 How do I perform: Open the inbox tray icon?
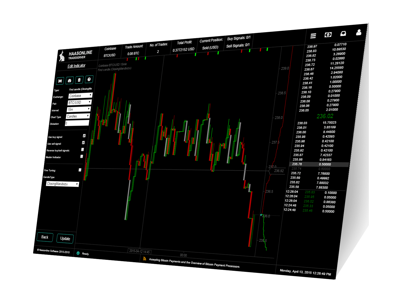343,33
